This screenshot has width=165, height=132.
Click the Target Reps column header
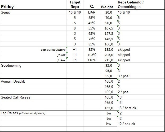75,5
